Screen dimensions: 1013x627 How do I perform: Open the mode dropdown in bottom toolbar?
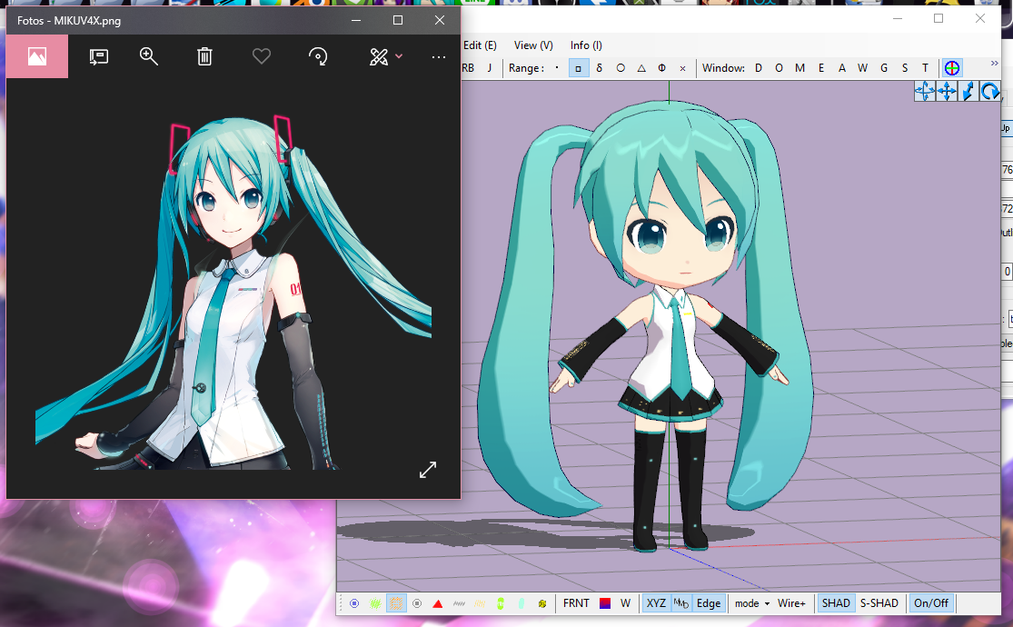coord(752,603)
